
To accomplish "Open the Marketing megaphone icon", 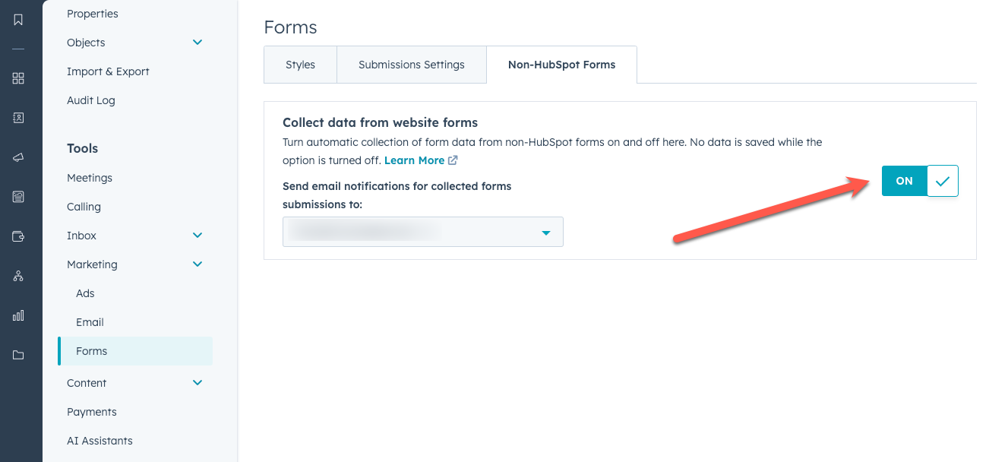I will (x=18, y=157).
